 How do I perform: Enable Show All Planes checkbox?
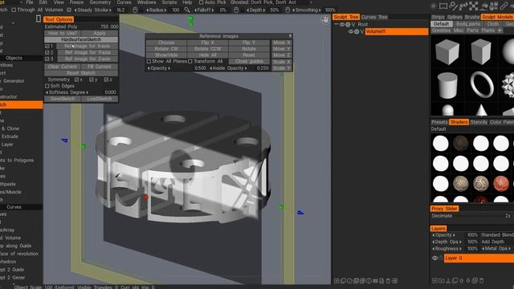pyautogui.click(x=149, y=62)
